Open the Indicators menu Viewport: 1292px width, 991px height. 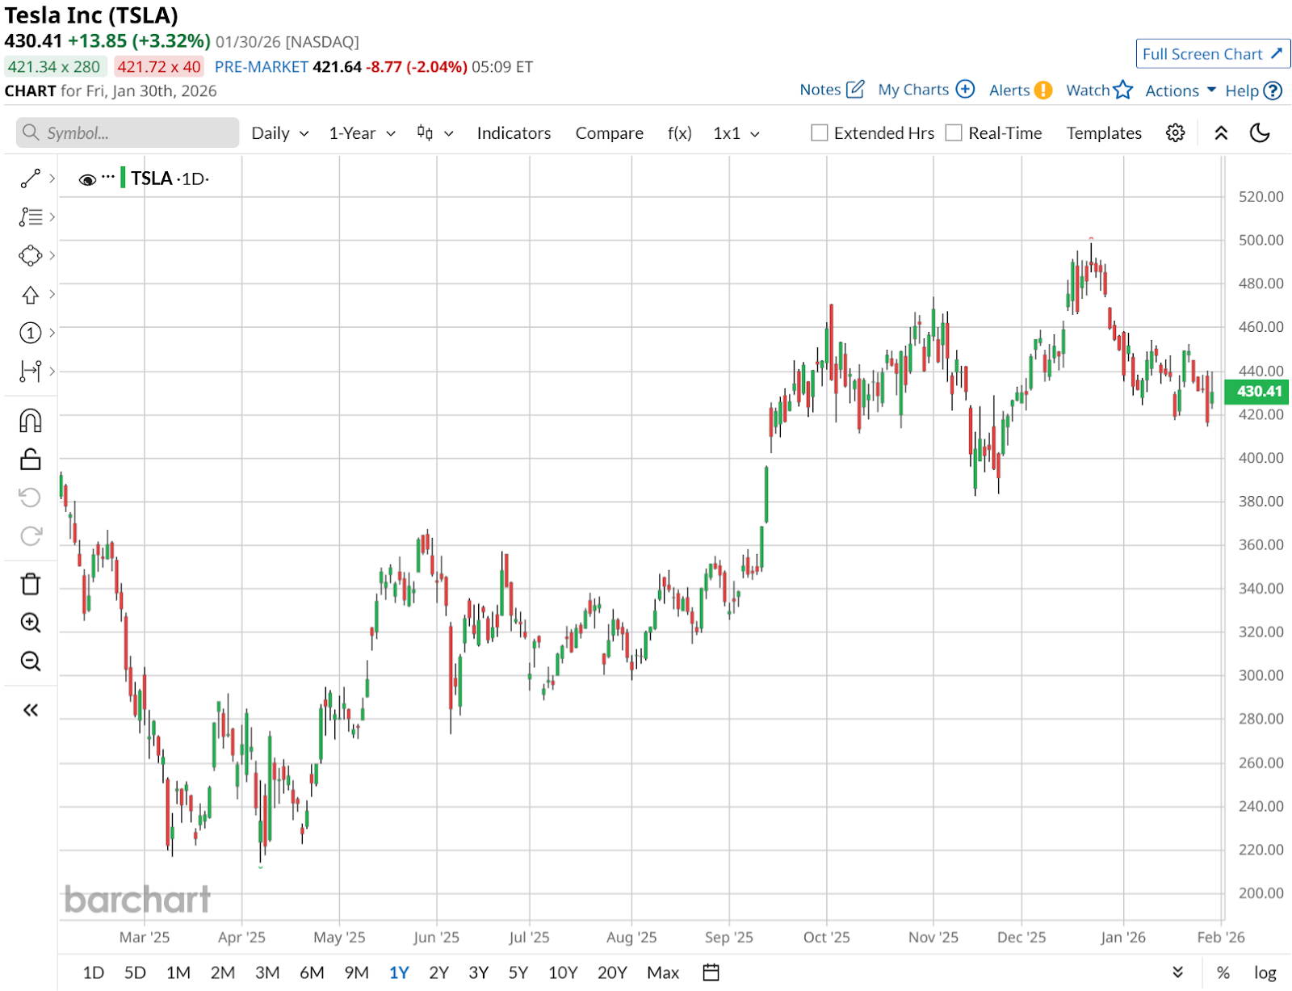514,133
